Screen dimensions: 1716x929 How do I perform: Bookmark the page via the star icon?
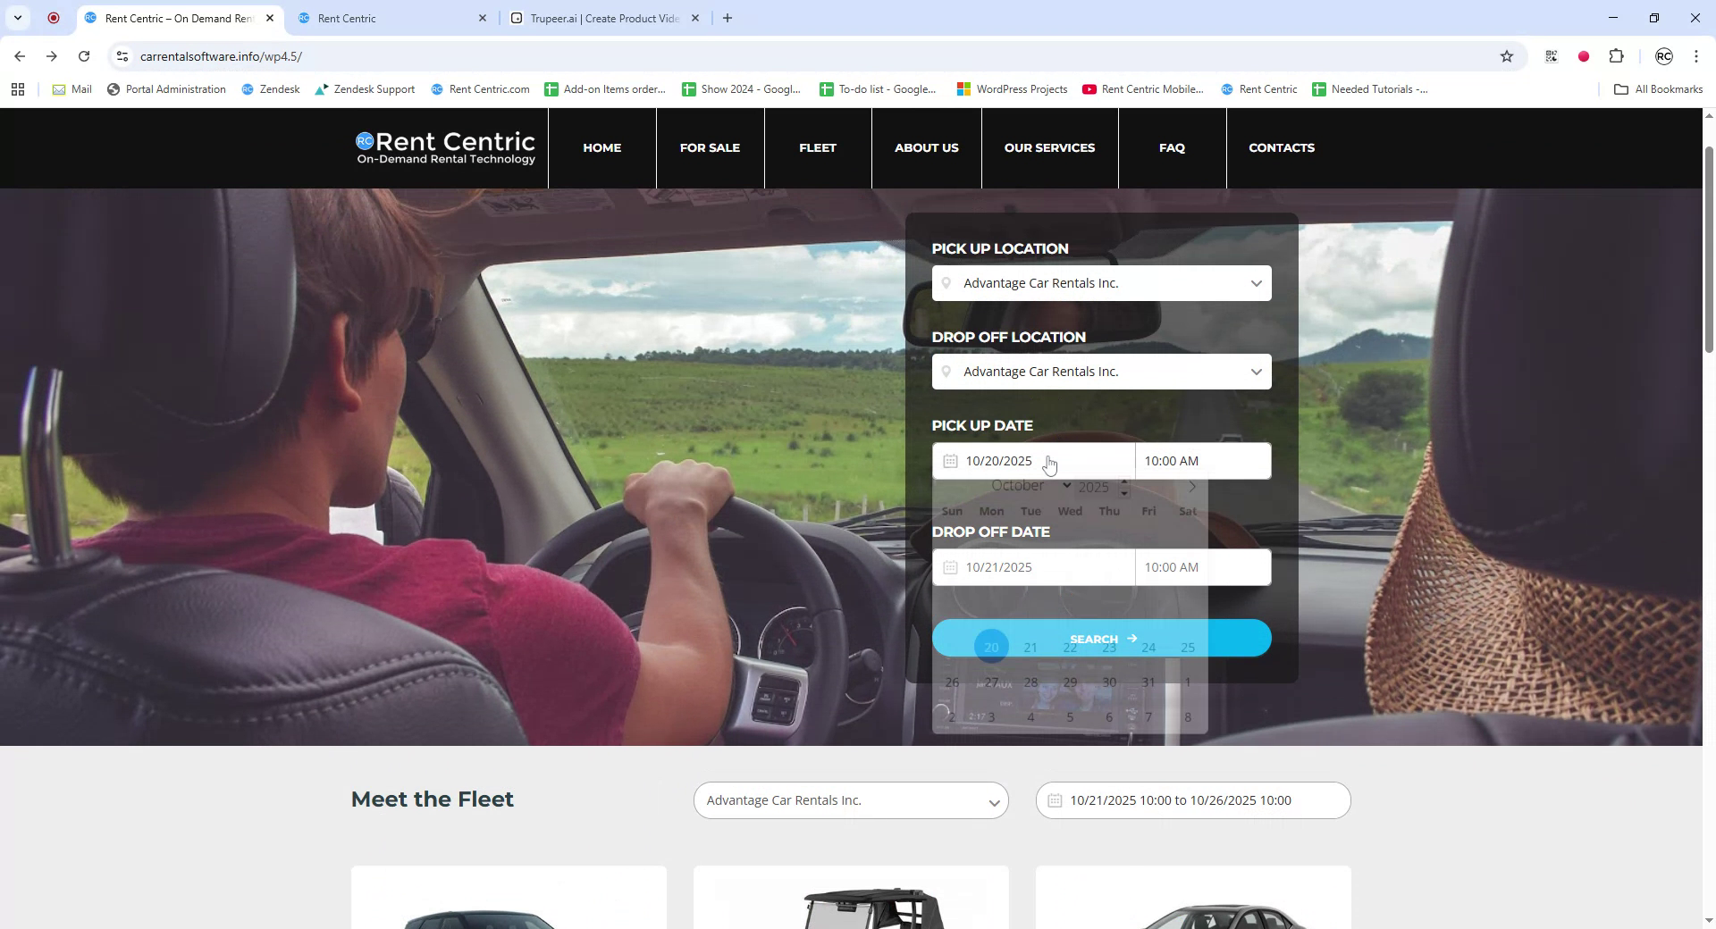click(x=1507, y=56)
